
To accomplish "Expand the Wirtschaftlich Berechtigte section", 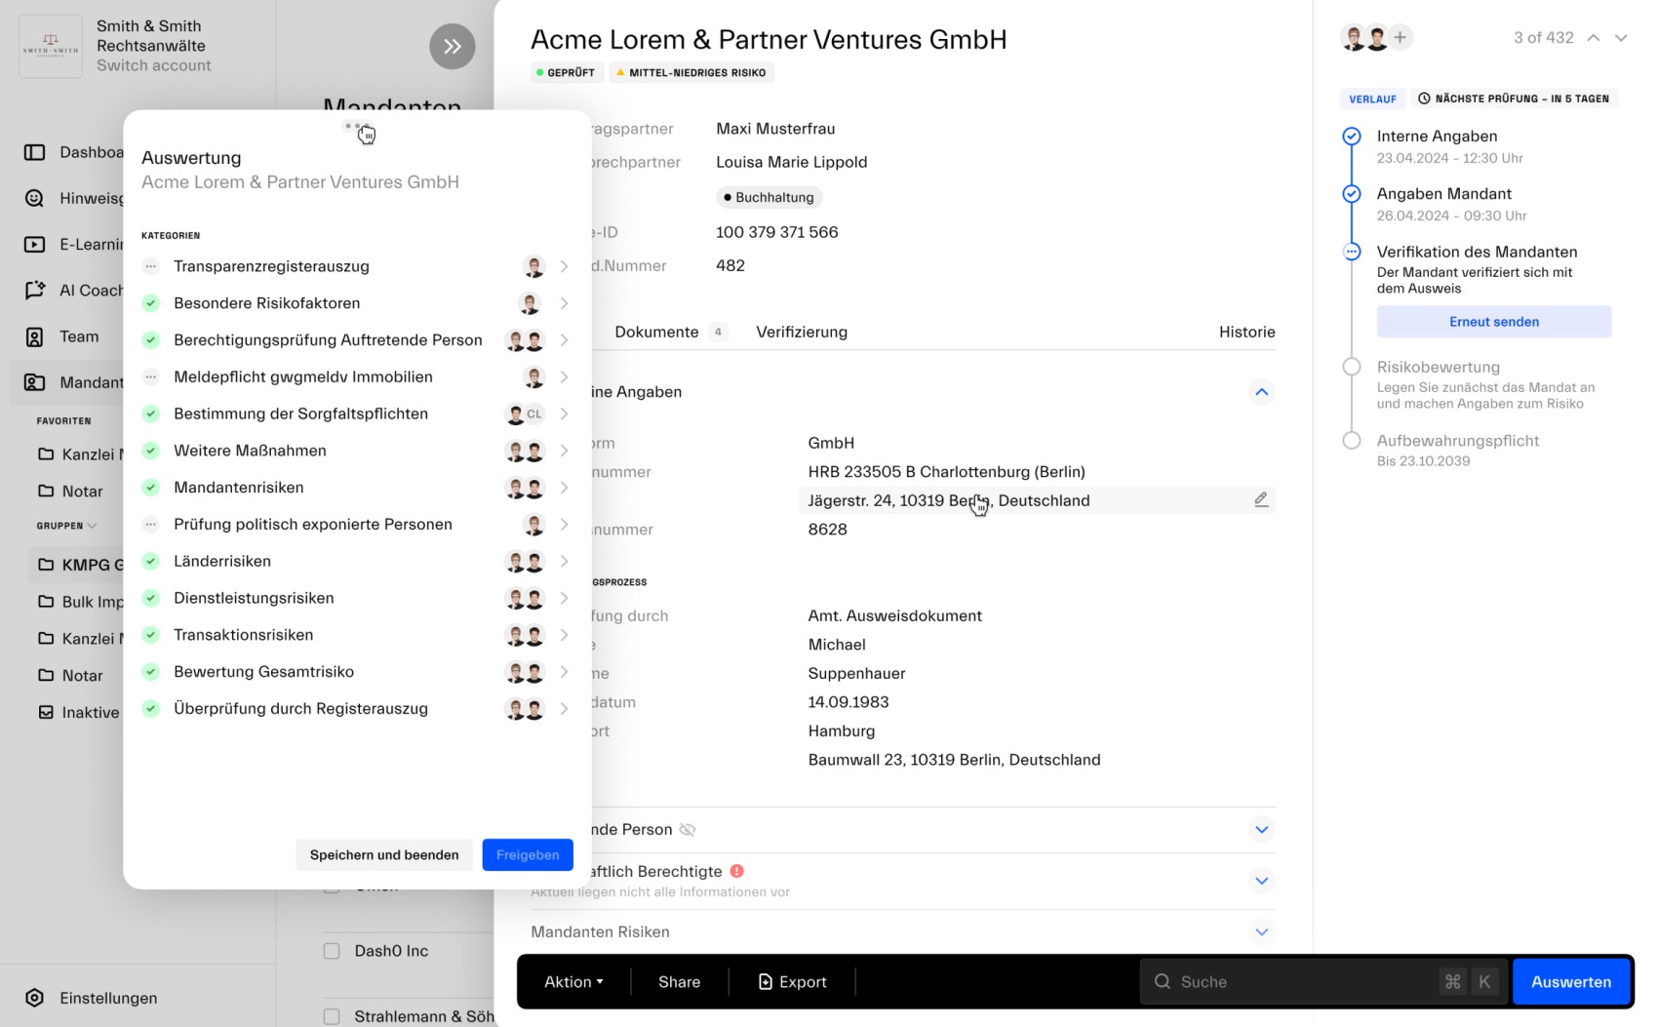I will click(x=1261, y=881).
